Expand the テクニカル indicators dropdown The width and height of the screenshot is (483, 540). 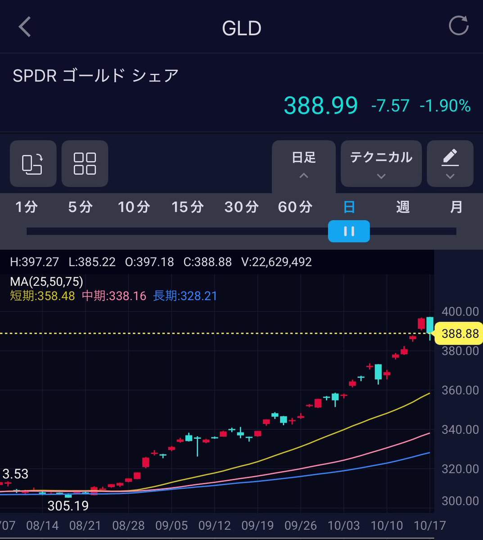pos(381,163)
